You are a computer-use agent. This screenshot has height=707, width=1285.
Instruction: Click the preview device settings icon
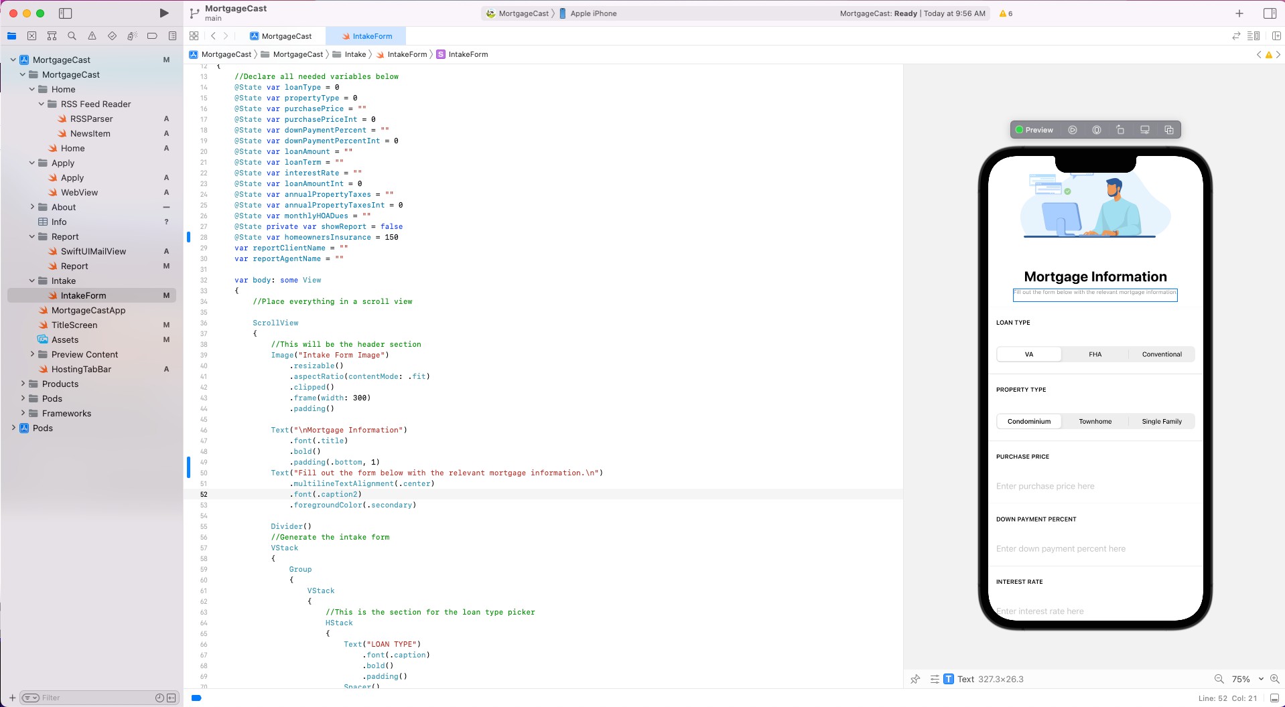click(1145, 130)
